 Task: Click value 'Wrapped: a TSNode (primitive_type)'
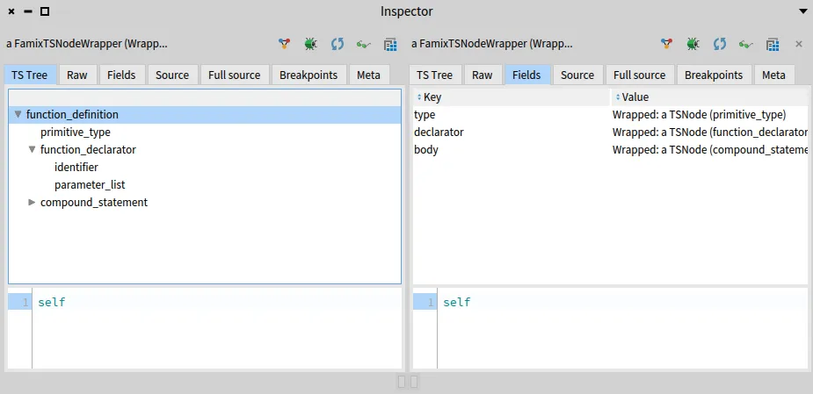699,114
